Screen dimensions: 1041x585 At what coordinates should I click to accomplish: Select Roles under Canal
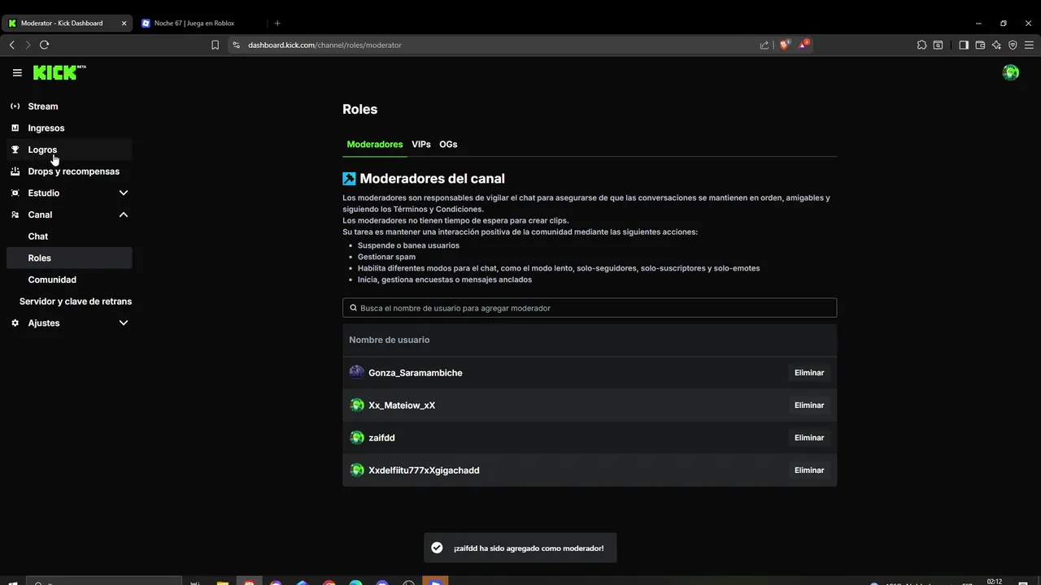pos(69,258)
